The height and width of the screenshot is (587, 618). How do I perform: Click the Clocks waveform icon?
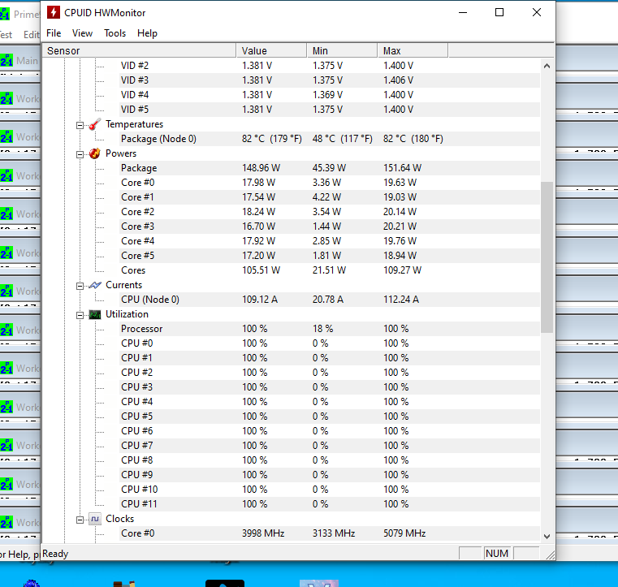95,519
